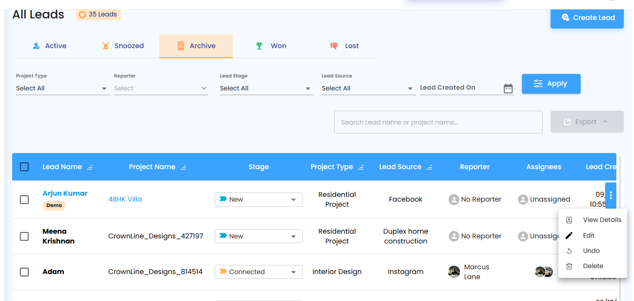Click the Search Lead name input field
This screenshot has width=634, height=301.
tap(438, 122)
